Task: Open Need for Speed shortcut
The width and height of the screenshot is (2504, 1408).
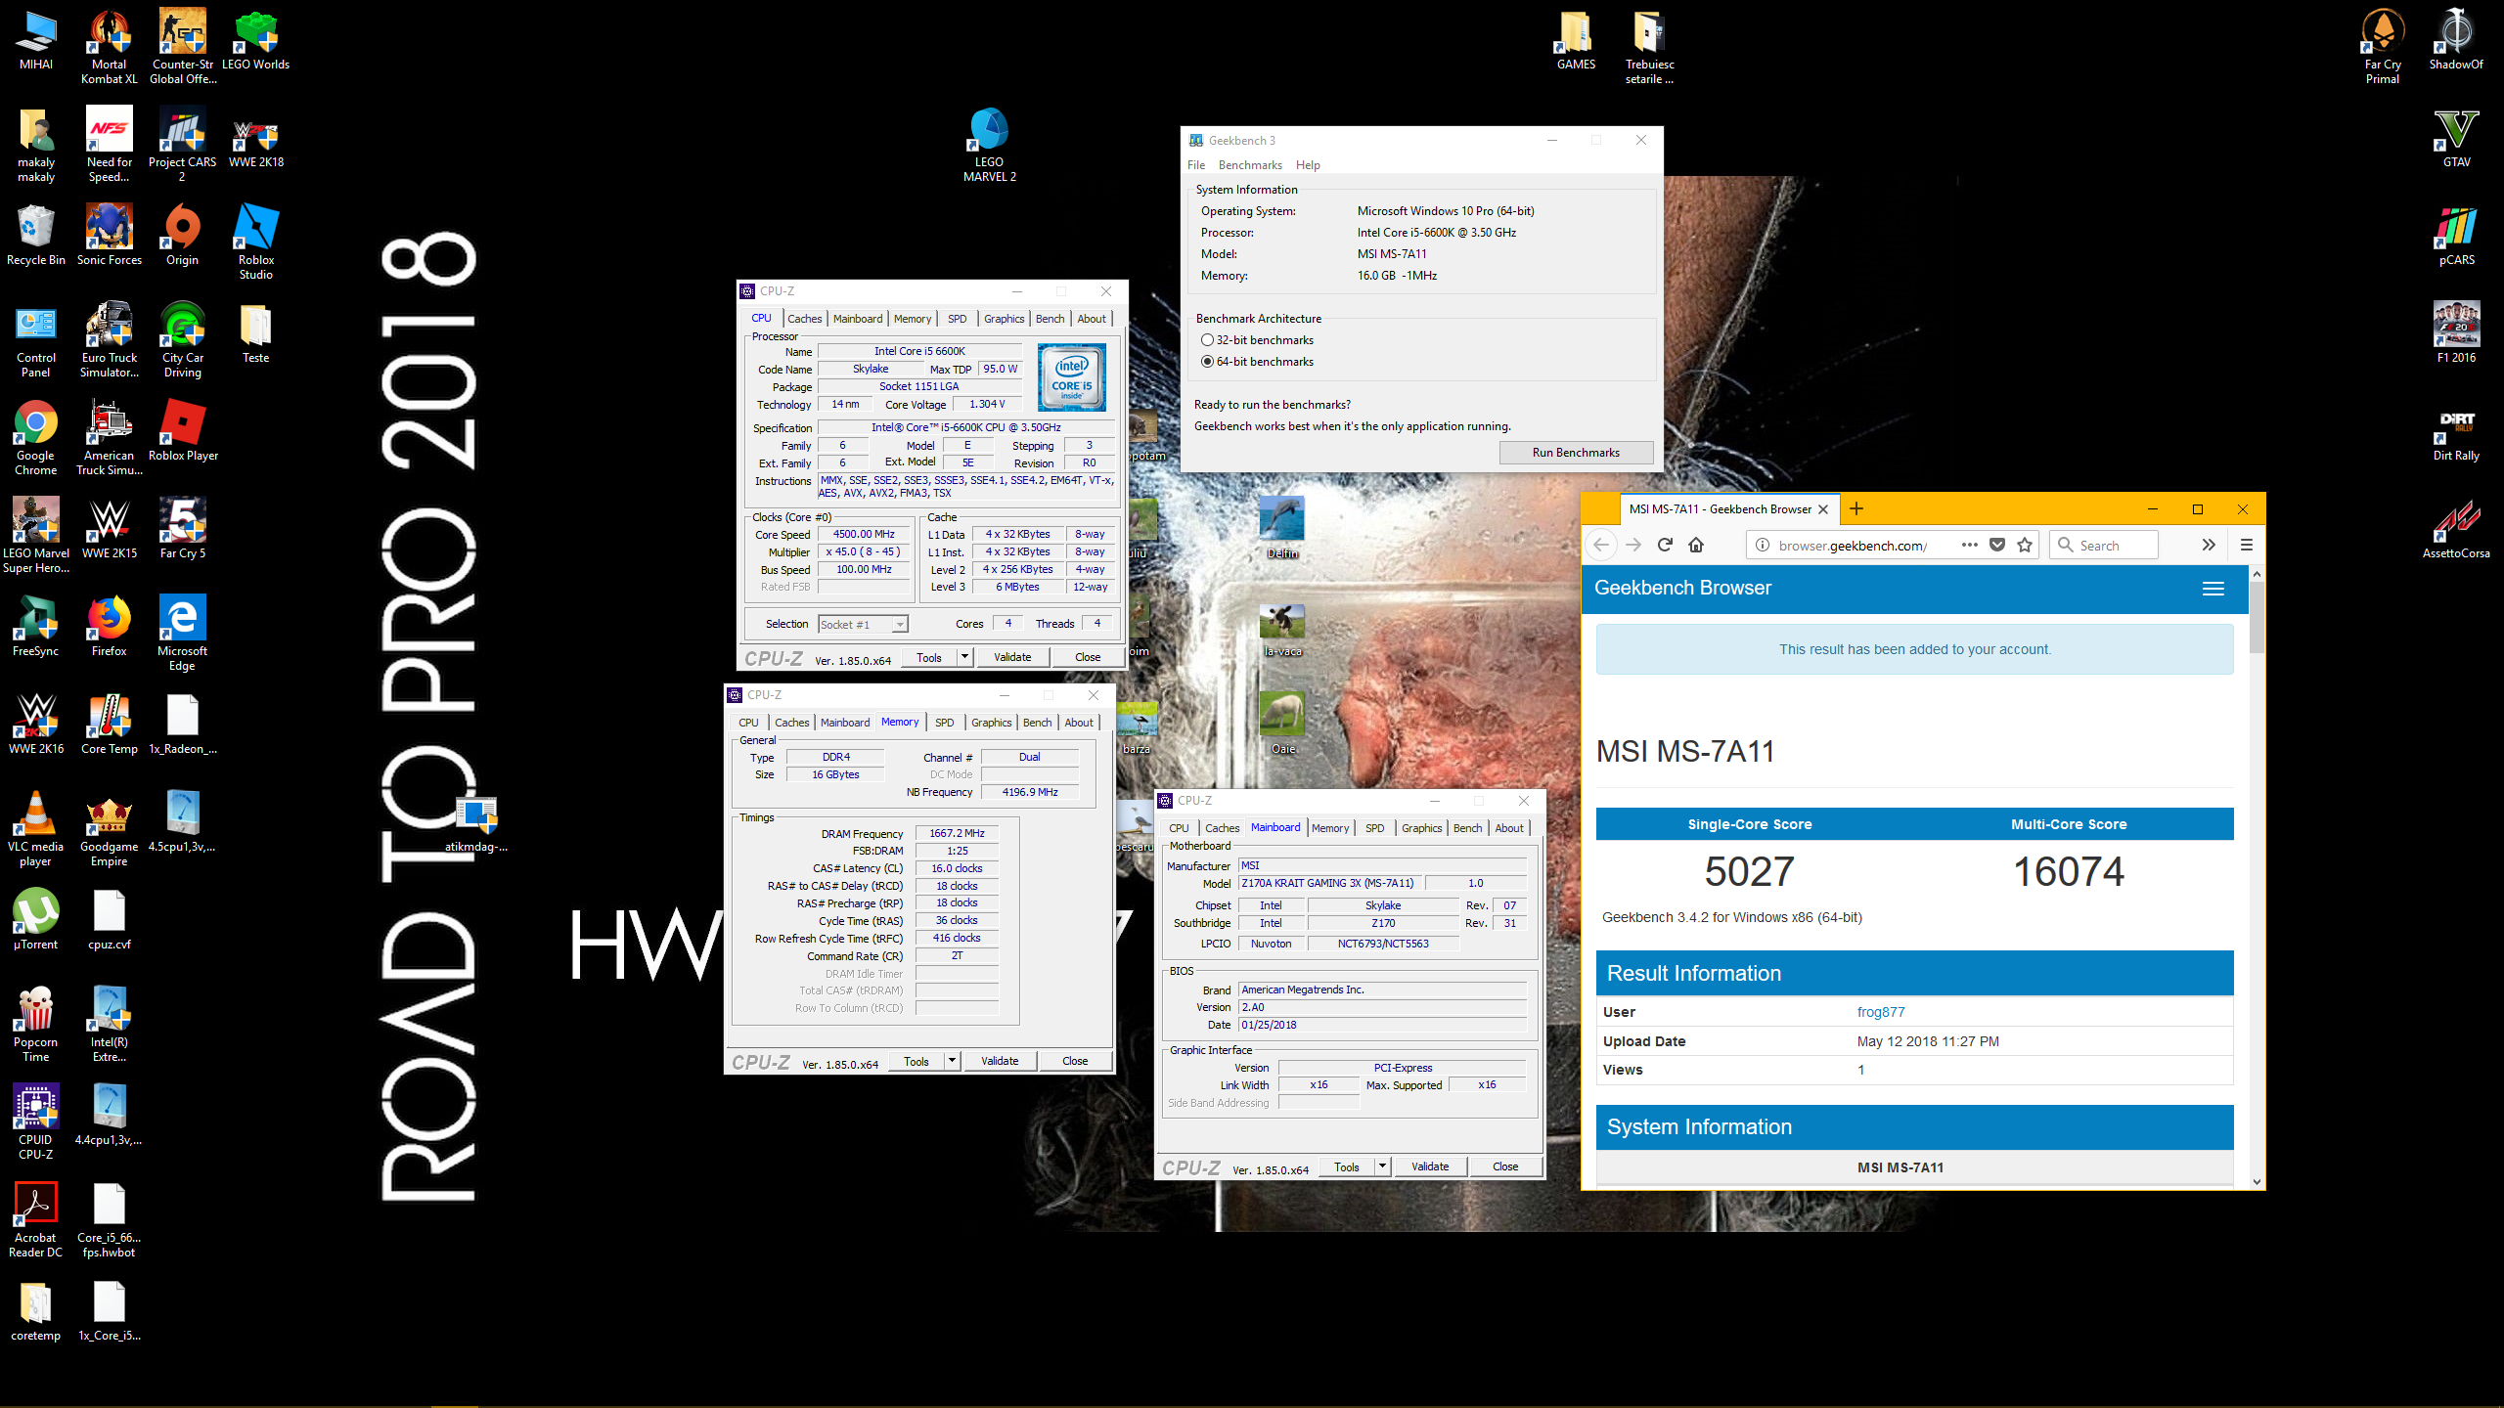Action: [x=109, y=145]
